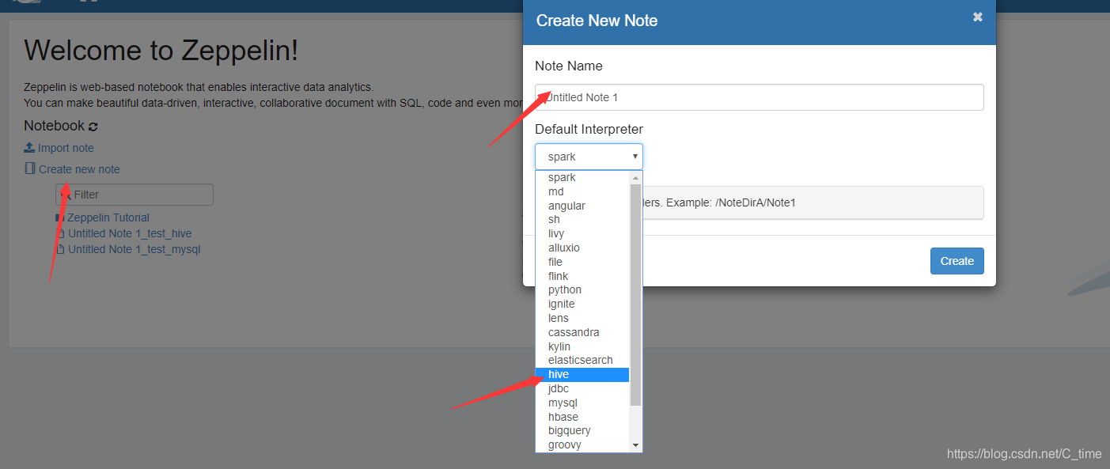
Task: Open Untitled Note 1_test_mysql notebook
Action: click(x=134, y=249)
